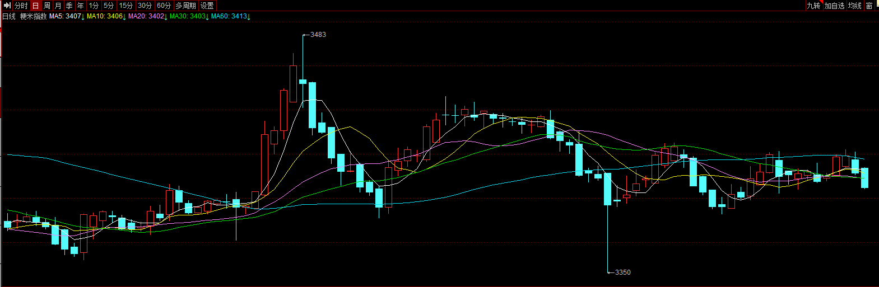The image size is (879, 287).
Task: Select the 15分 period
Action: point(126,6)
